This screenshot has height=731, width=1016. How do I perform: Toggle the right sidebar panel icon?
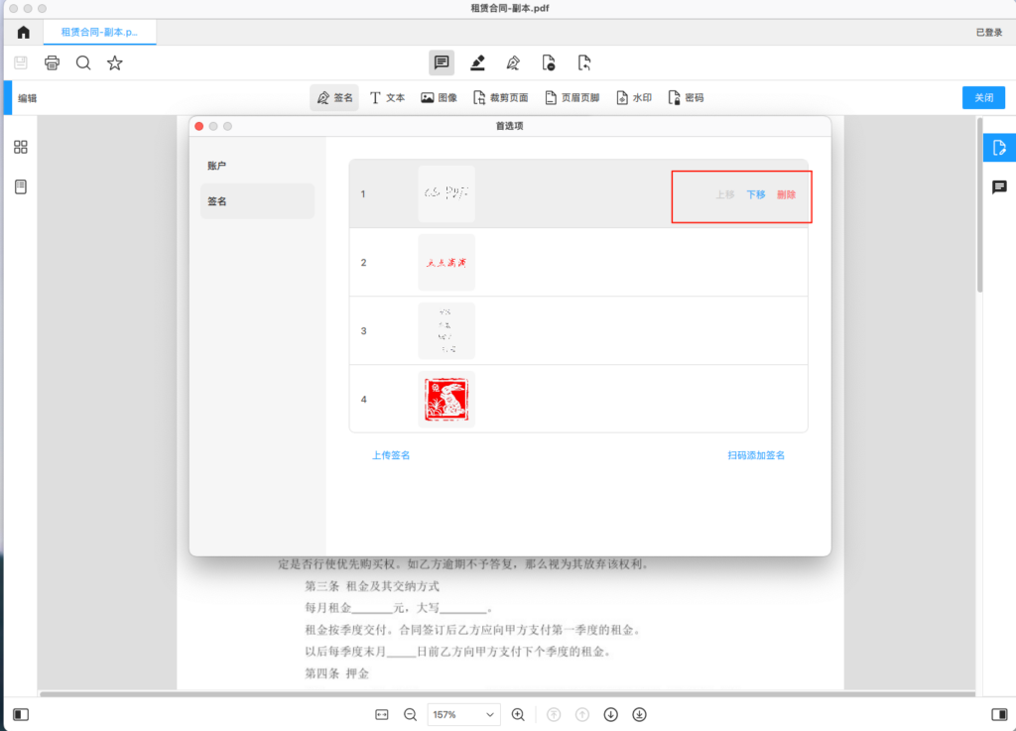coord(998,714)
